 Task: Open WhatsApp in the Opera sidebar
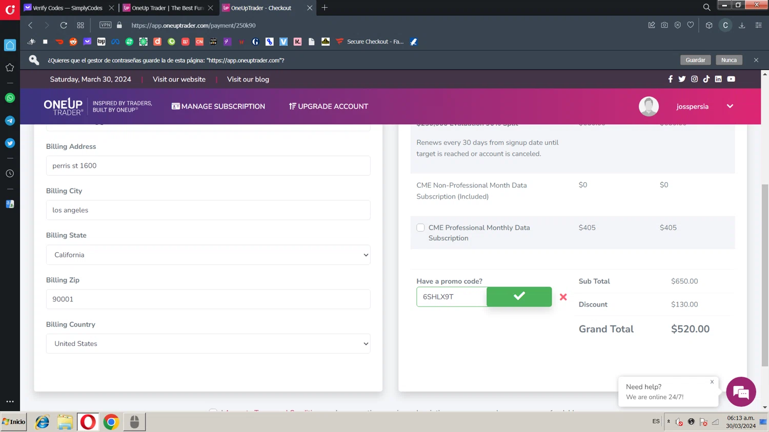coord(10,98)
